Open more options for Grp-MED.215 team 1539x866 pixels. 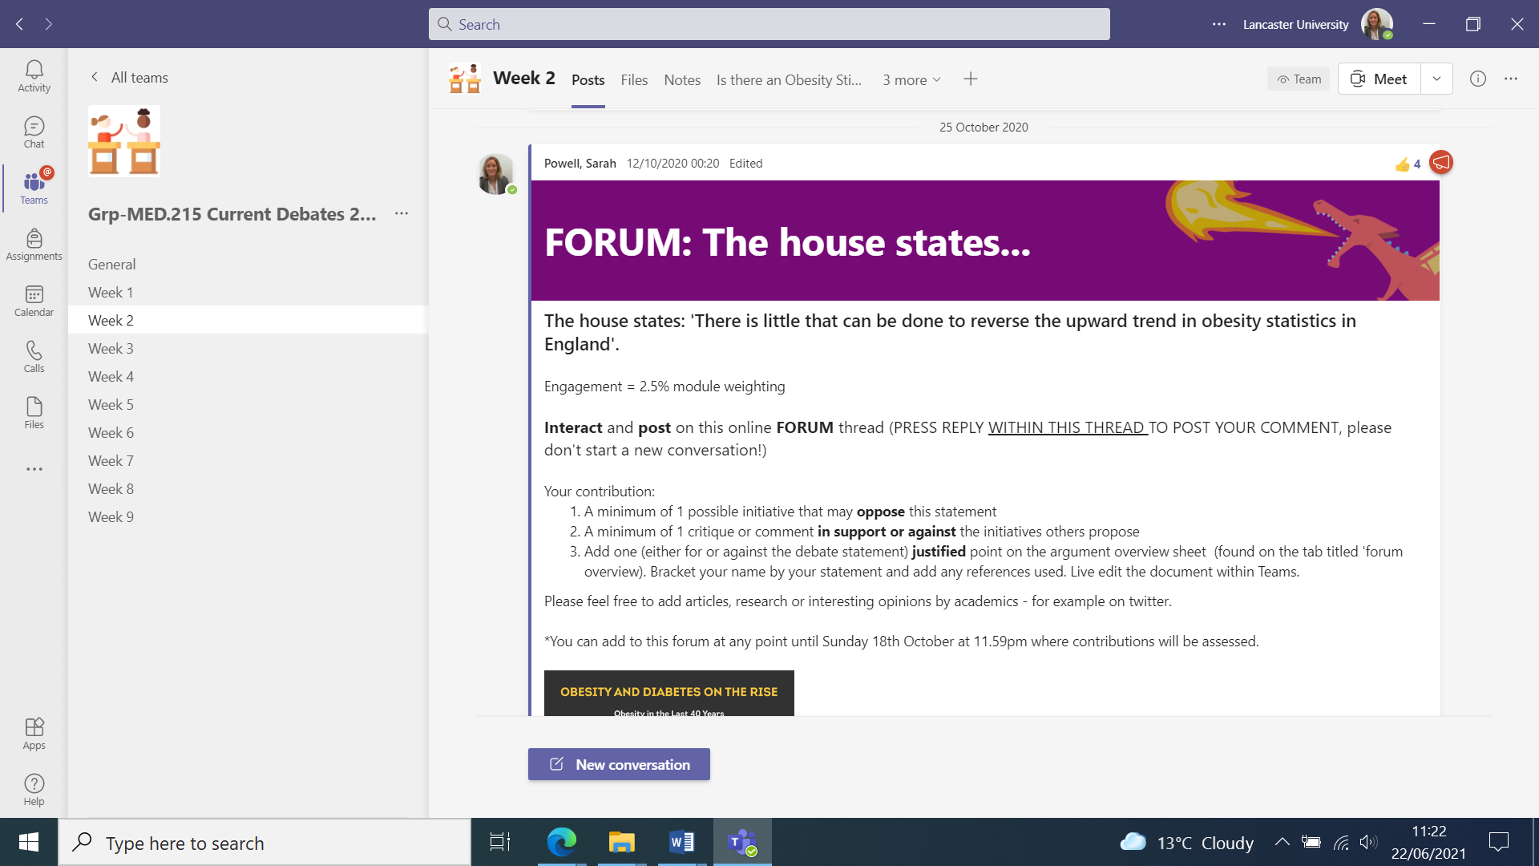(402, 213)
